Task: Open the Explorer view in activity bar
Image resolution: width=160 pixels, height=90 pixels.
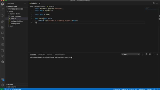Action: click(3, 4)
